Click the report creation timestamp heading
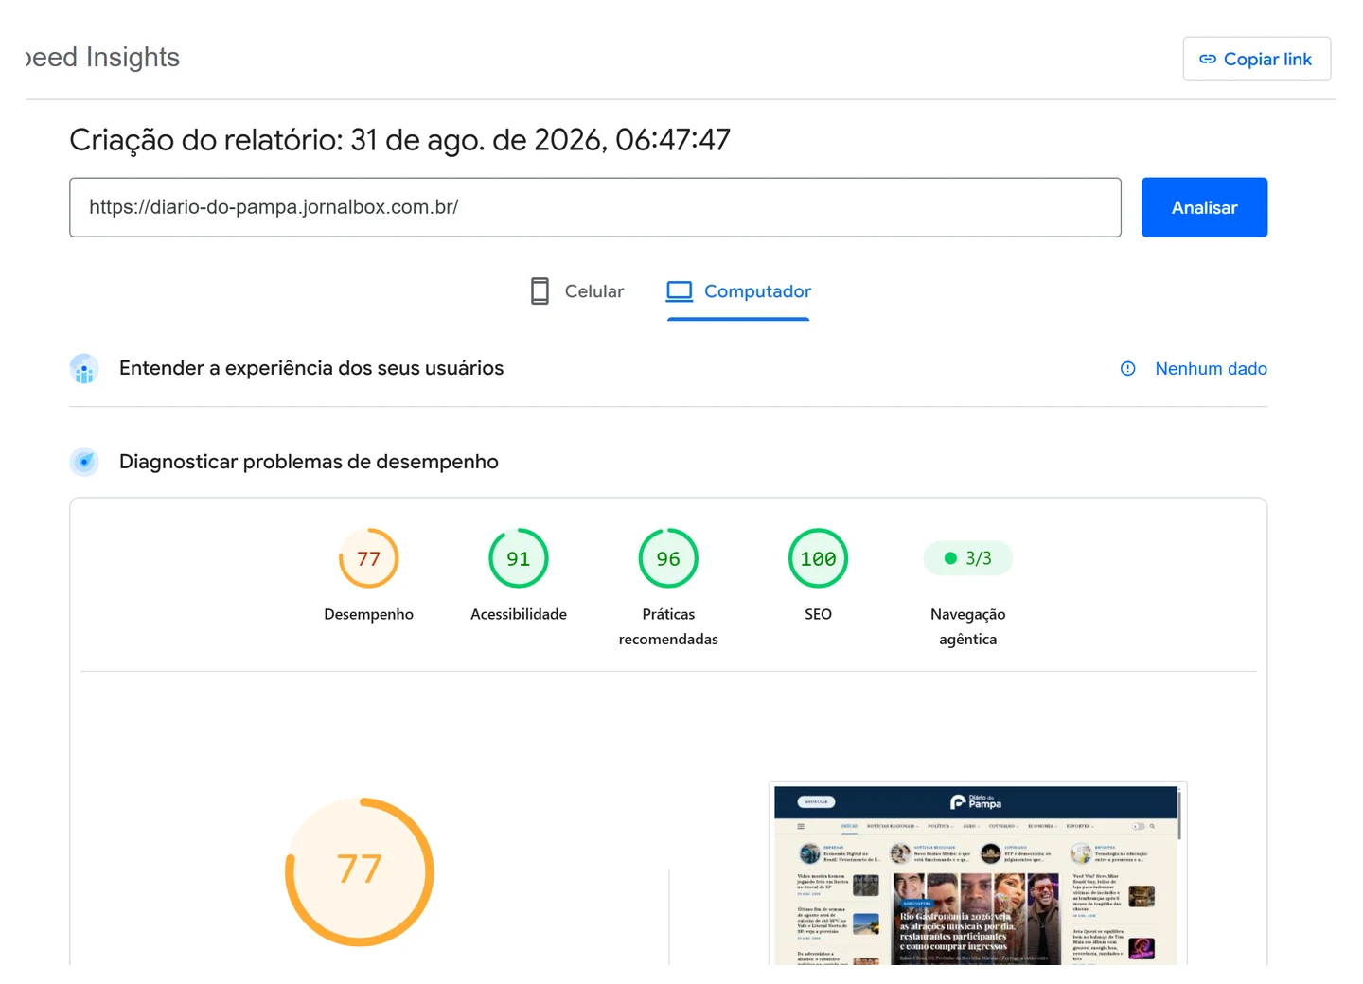 [399, 140]
